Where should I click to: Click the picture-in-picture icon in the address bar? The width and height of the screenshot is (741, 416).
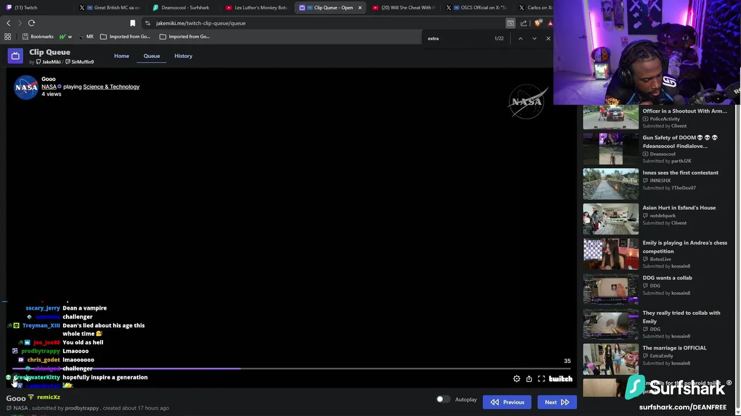pos(510,23)
